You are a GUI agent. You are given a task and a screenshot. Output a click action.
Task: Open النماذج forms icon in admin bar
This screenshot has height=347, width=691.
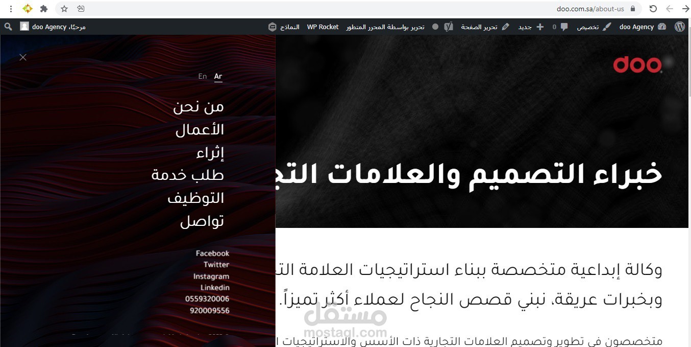tap(272, 27)
